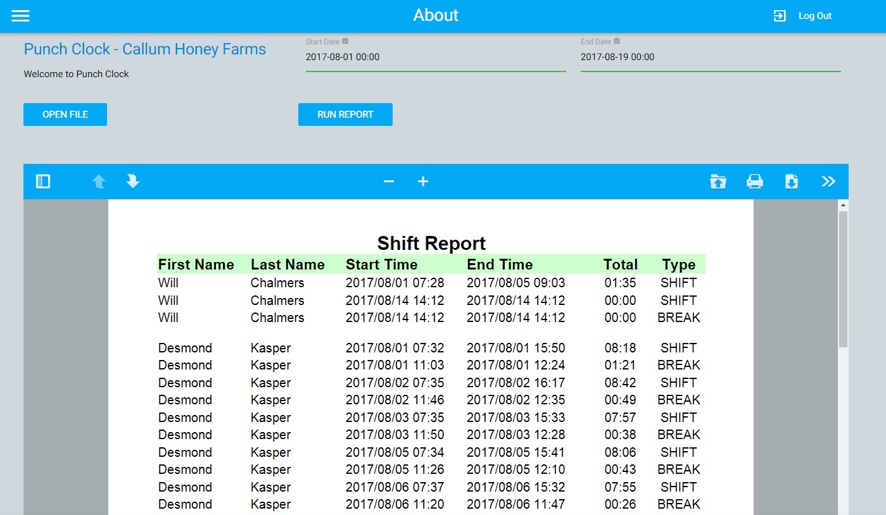Click the Start Time column header

click(381, 264)
